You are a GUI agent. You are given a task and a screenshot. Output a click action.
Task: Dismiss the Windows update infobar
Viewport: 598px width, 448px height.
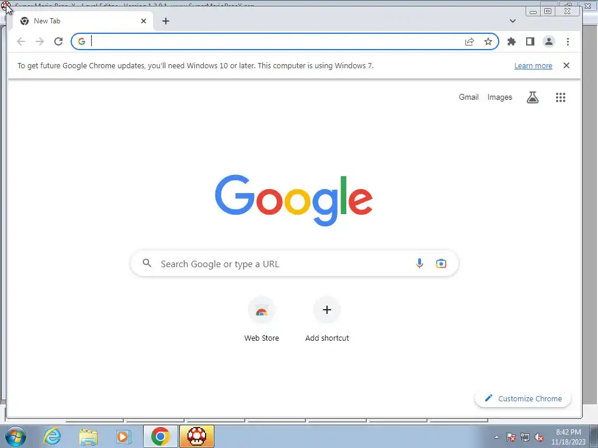click(x=566, y=65)
